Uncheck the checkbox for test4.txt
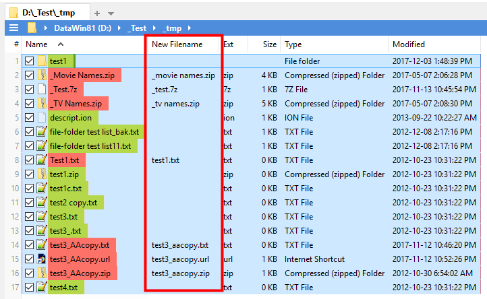The image size is (487, 299). tap(29, 287)
